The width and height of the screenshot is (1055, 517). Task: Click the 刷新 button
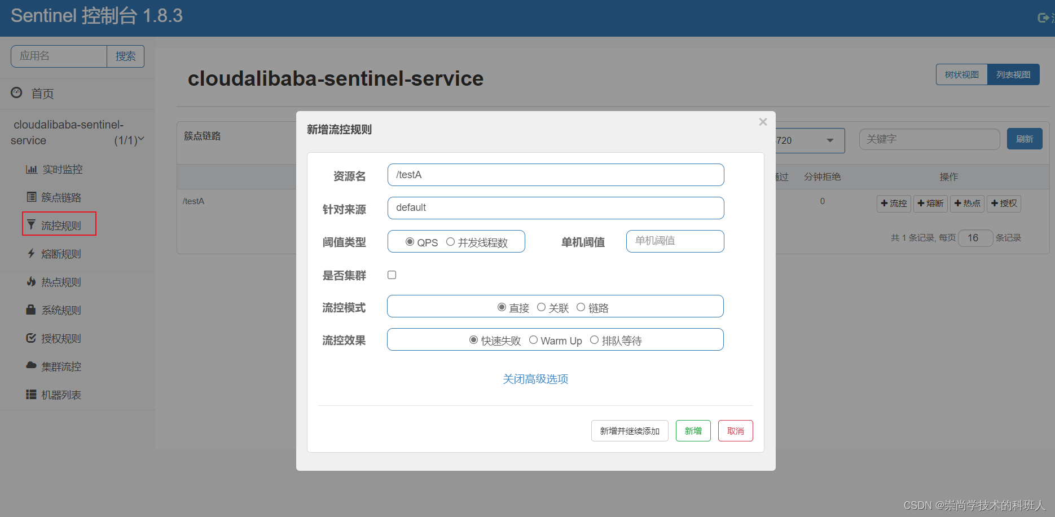click(x=1025, y=139)
